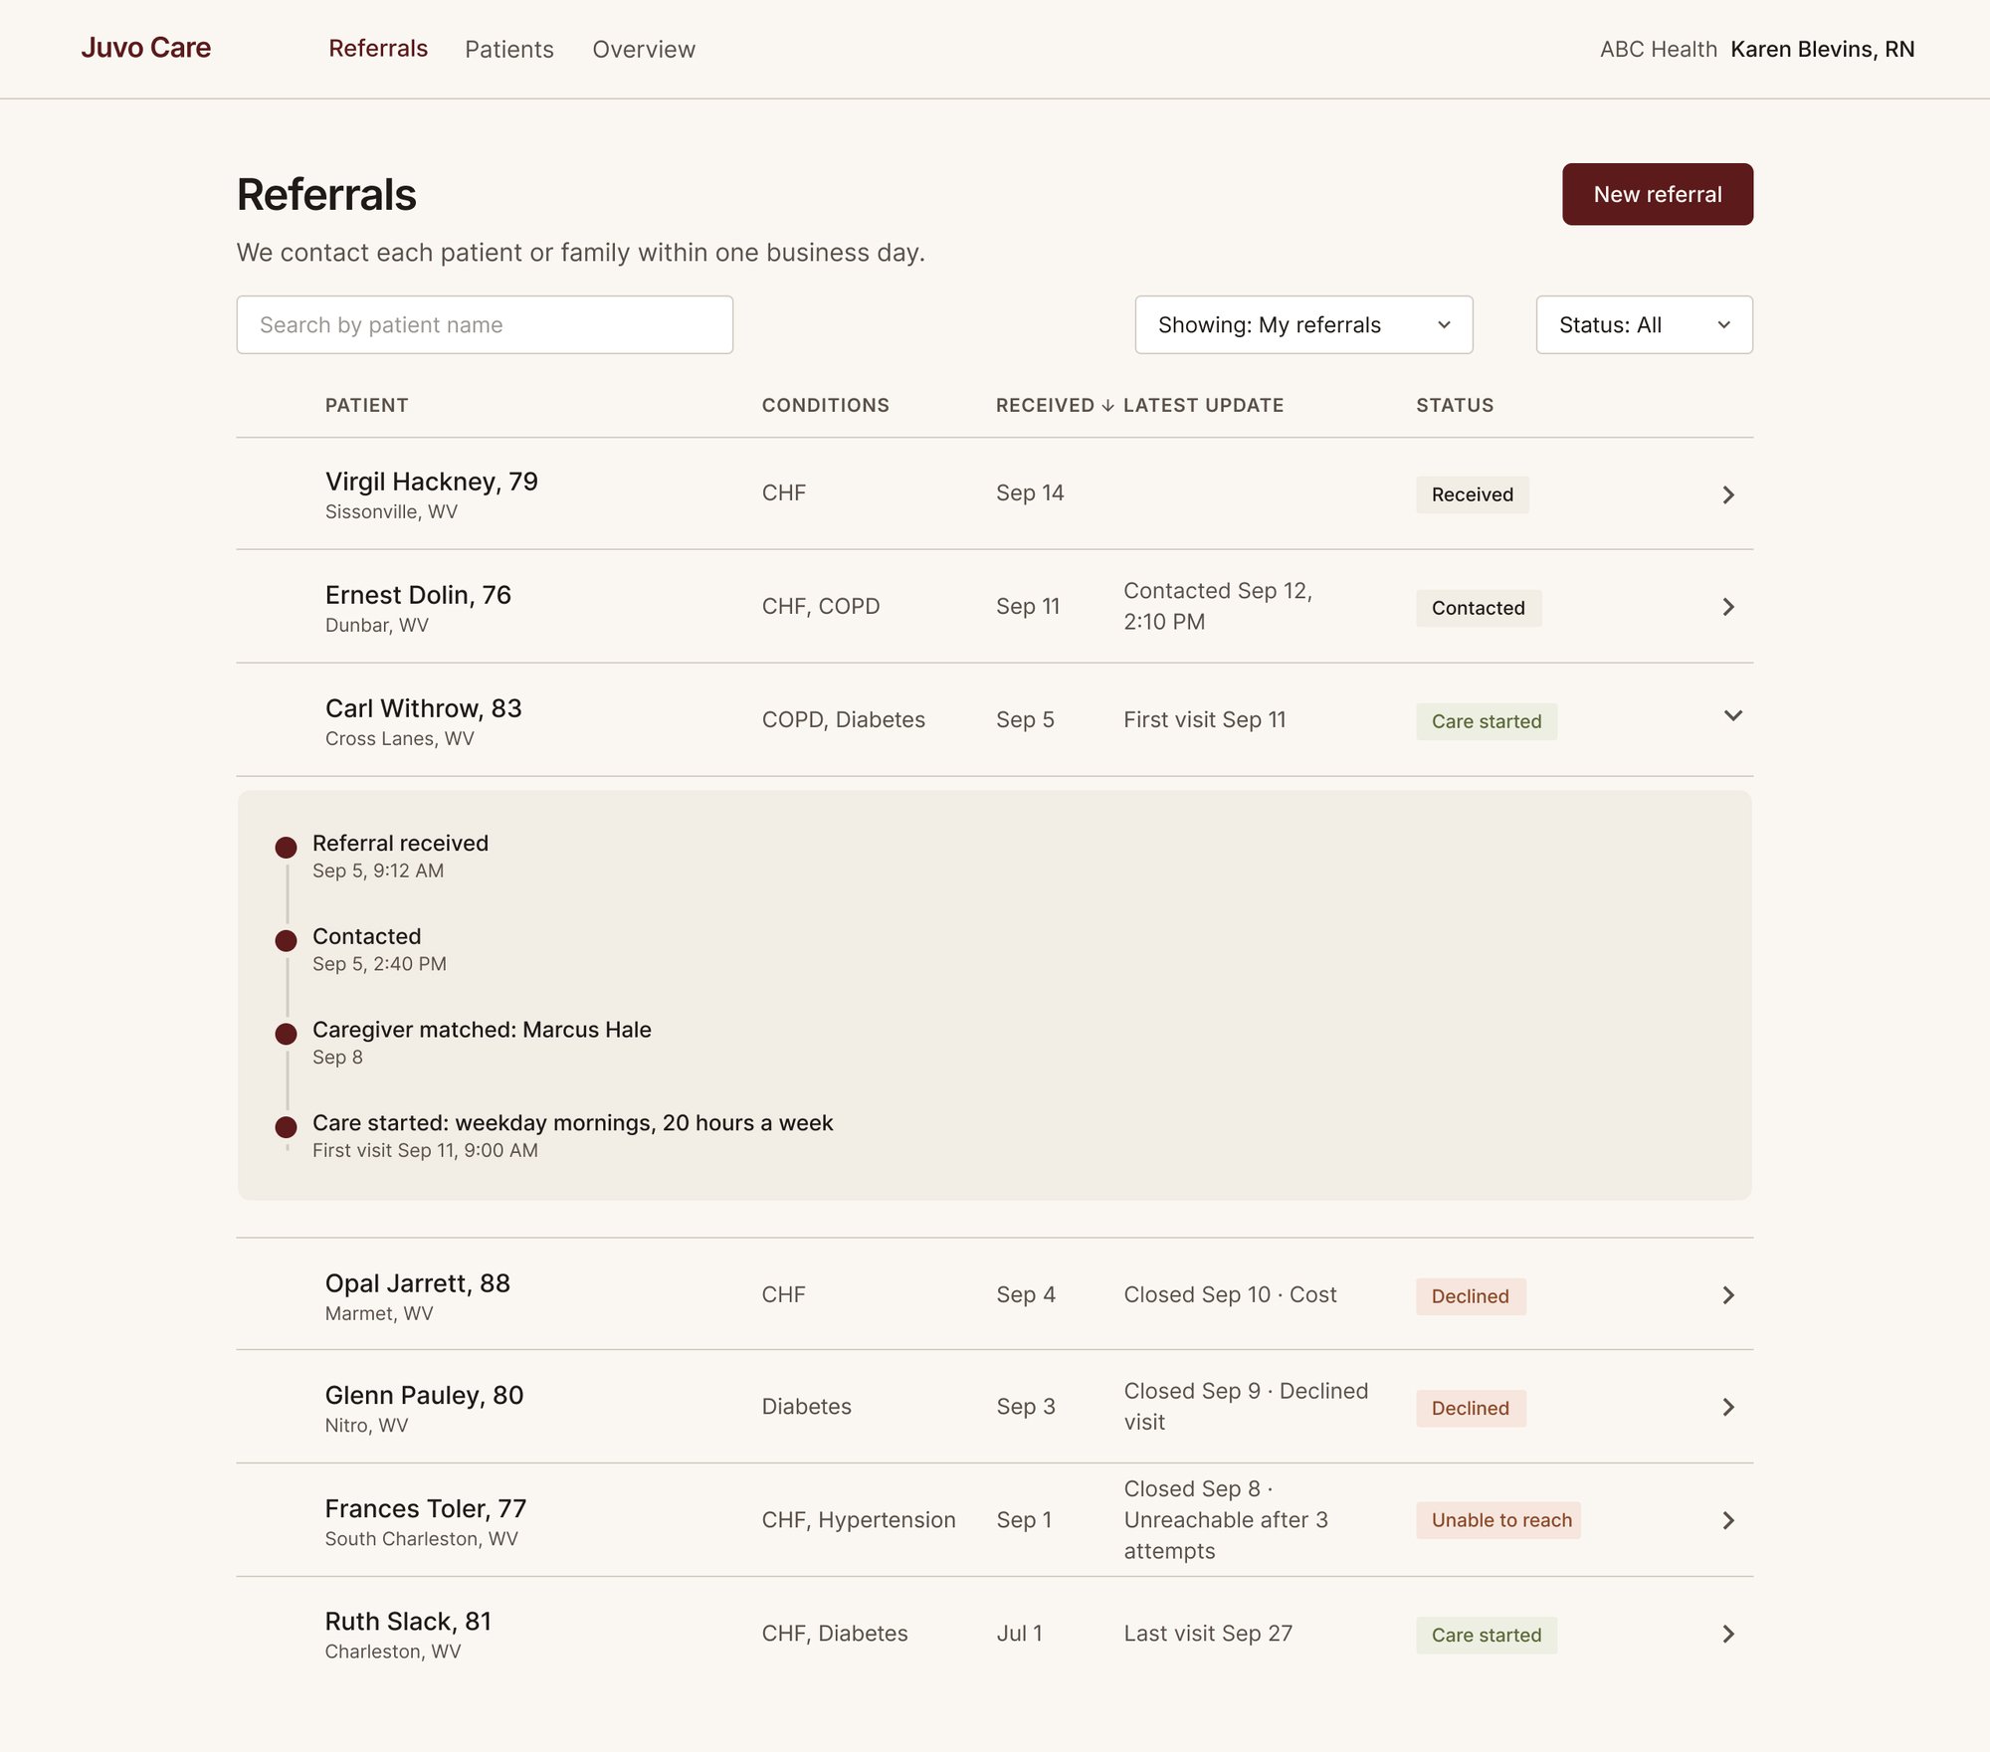
Task: Click Closed Sep 10 · Cost update
Action: point(1230,1294)
